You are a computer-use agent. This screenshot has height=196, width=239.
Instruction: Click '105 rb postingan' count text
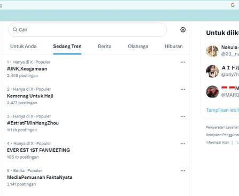[23, 157]
